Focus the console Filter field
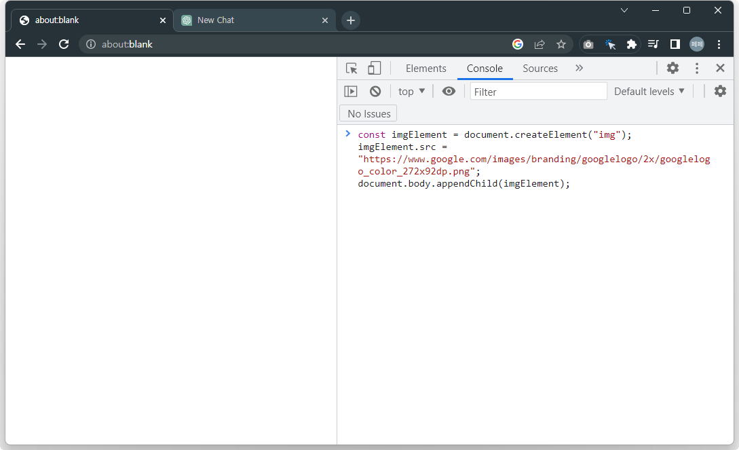The image size is (739, 450). (538, 92)
